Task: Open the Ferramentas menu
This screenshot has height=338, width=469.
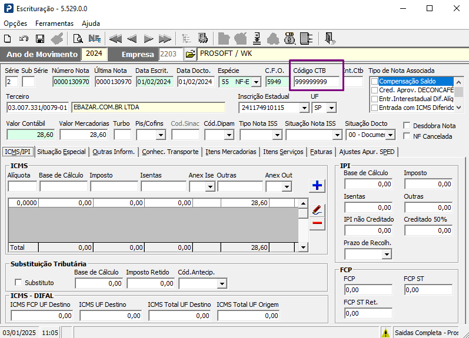Action: [x=54, y=24]
